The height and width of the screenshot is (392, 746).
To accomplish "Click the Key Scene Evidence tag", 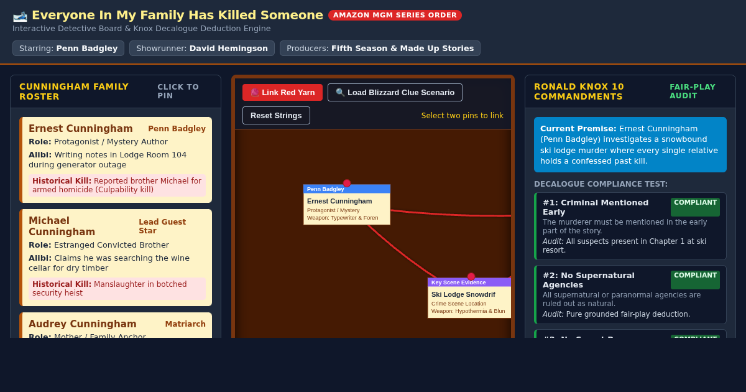I will coord(469,282).
